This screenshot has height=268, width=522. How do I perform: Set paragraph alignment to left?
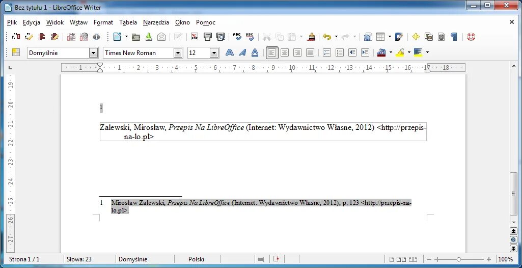pyautogui.click(x=272, y=52)
